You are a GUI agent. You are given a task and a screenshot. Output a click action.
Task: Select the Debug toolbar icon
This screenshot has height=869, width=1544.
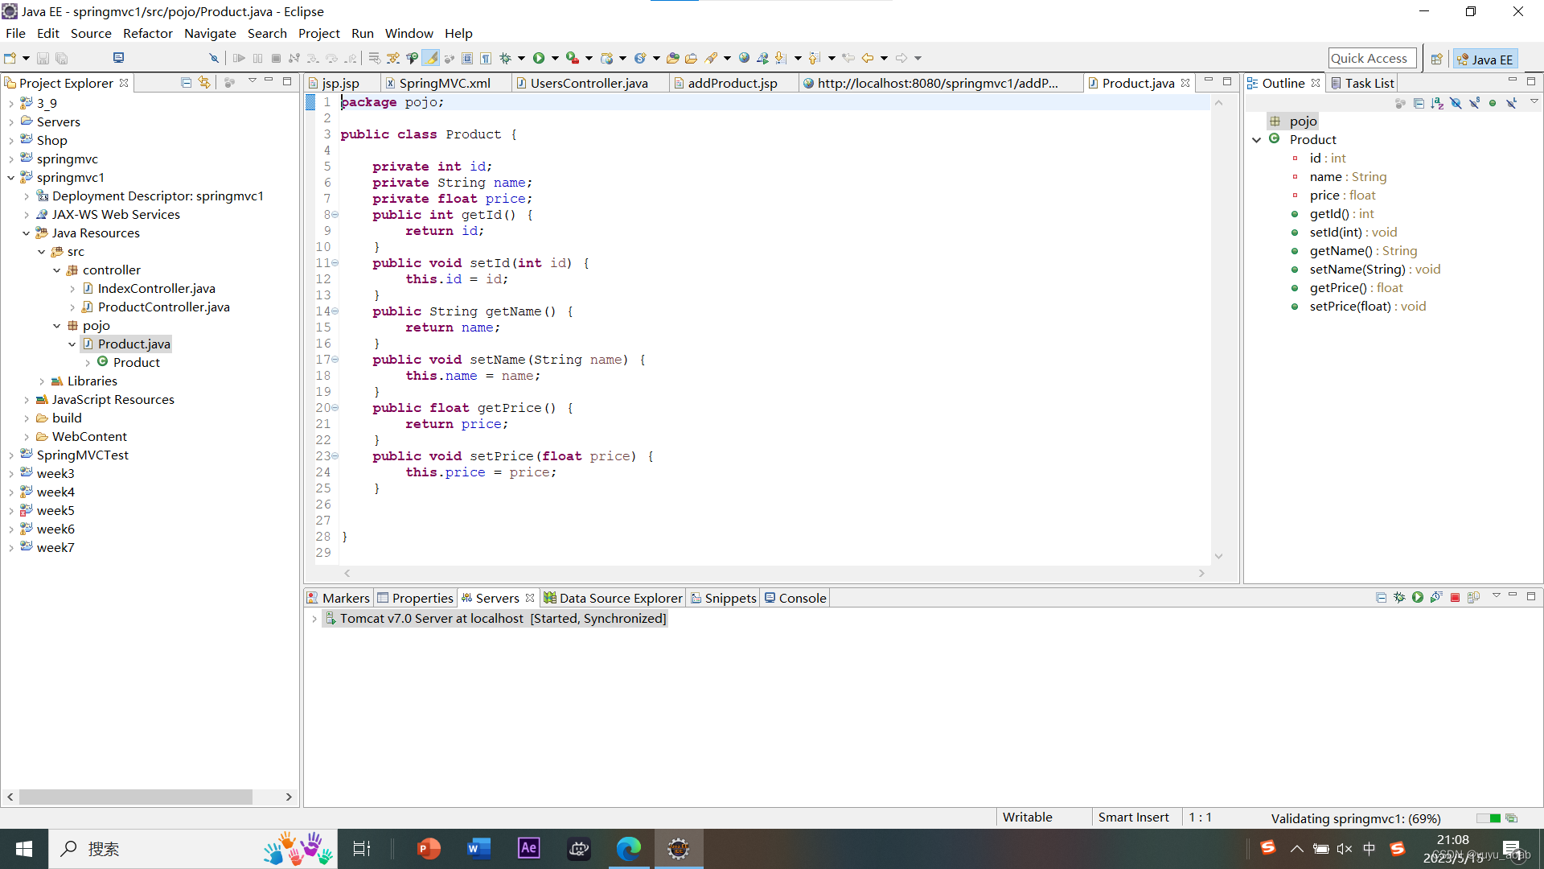point(505,58)
